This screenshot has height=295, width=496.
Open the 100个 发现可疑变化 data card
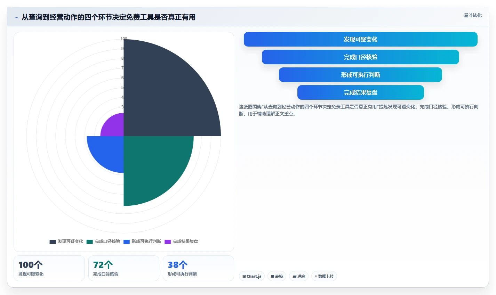(x=49, y=268)
